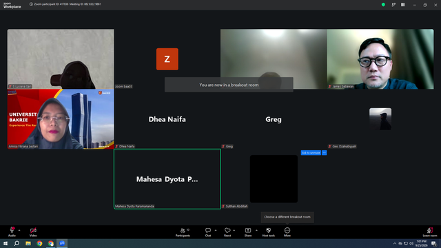Click the Gies Dzahabiyyah profile picture
This screenshot has width=441, height=248.
coord(380,119)
